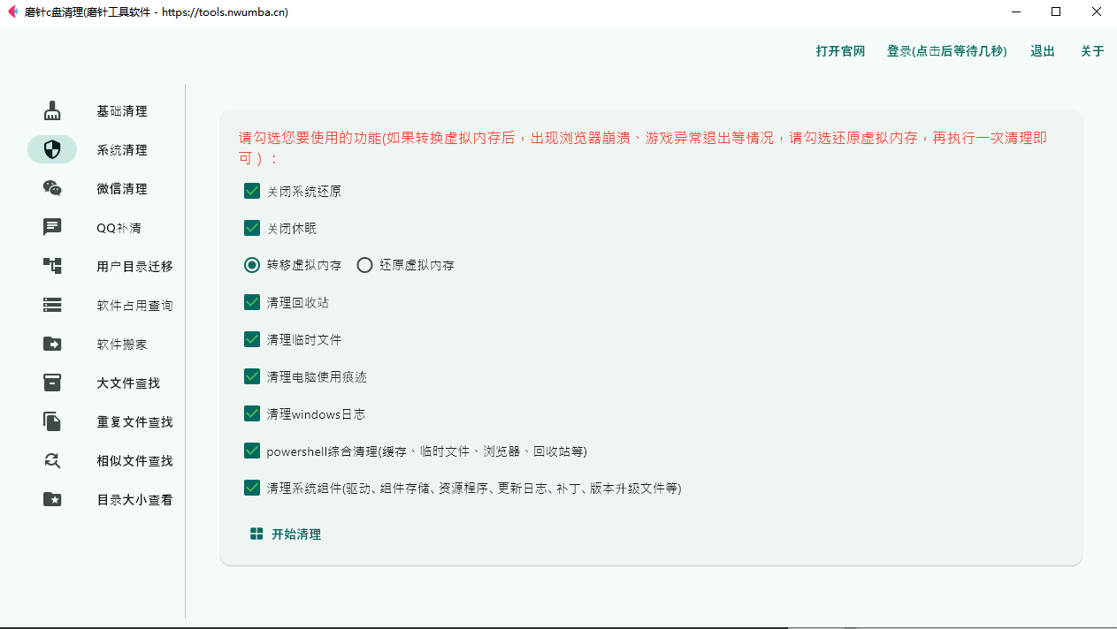Click 登录 to sign in
This screenshot has width=1117, height=629.
(x=946, y=50)
